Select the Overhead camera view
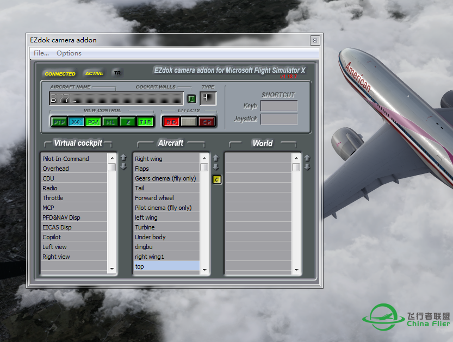 click(x=73, y=169)
